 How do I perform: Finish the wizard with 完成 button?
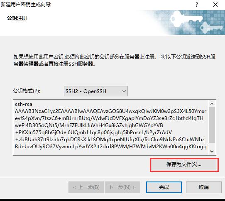(x=164, y=187)
